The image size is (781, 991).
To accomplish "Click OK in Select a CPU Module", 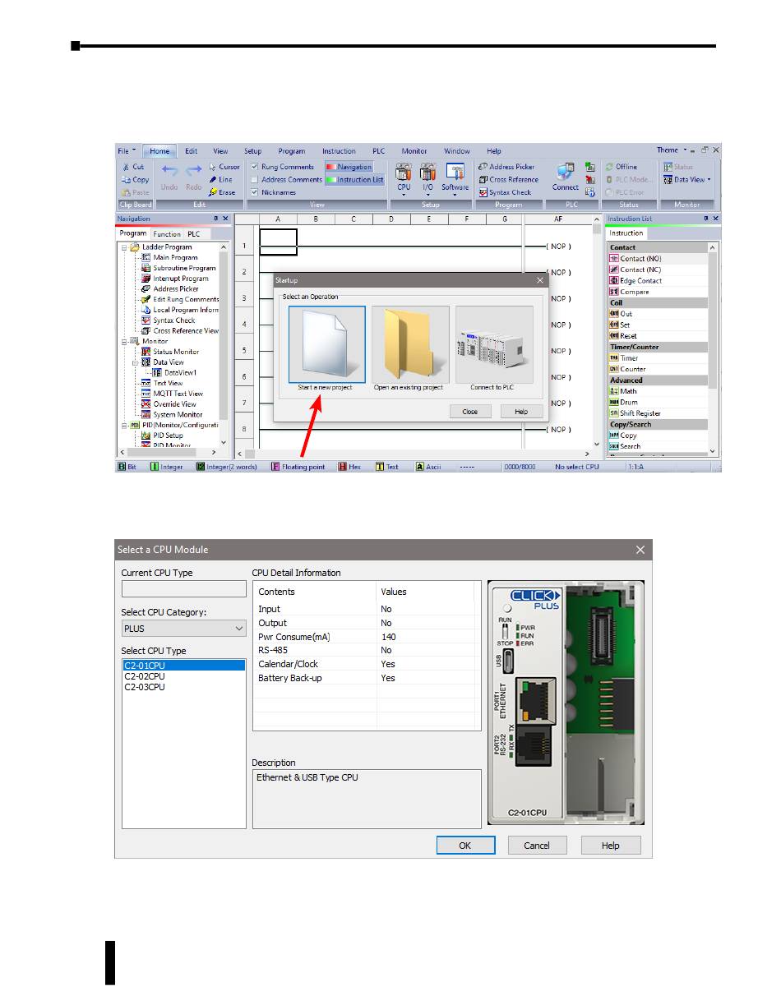I will [x=465, y=845].
